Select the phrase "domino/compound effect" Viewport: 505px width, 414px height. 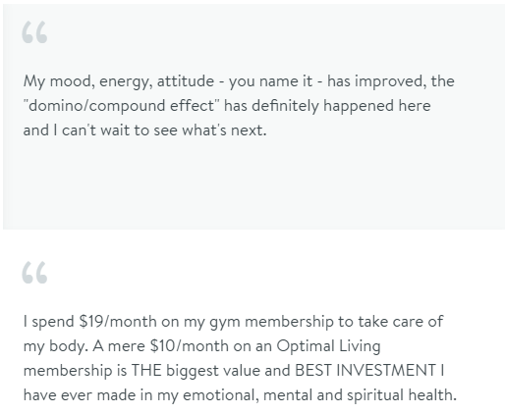click(121, 106)
